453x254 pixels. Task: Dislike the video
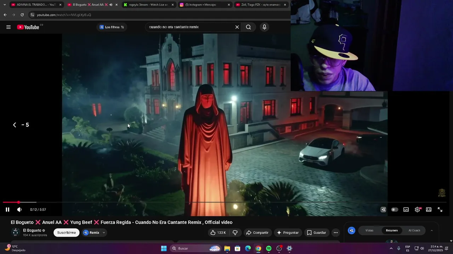tap(235, 232)
